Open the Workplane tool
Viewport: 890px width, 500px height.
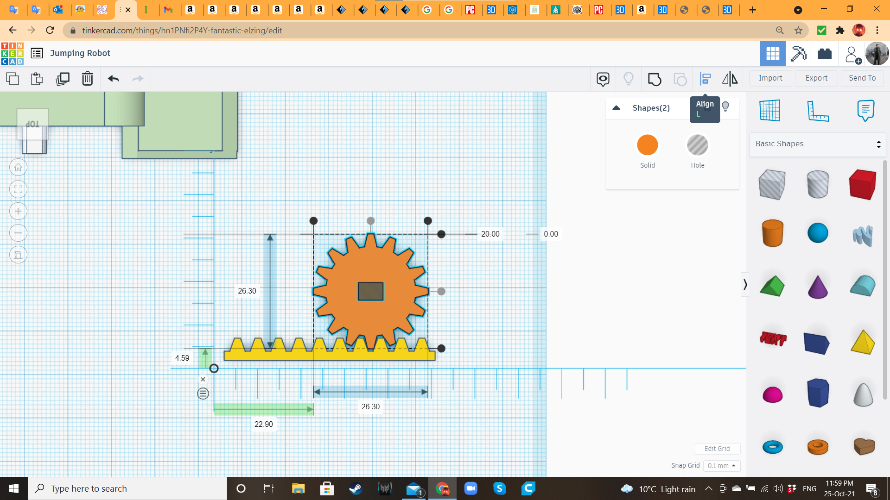click(x=770, y=111)
